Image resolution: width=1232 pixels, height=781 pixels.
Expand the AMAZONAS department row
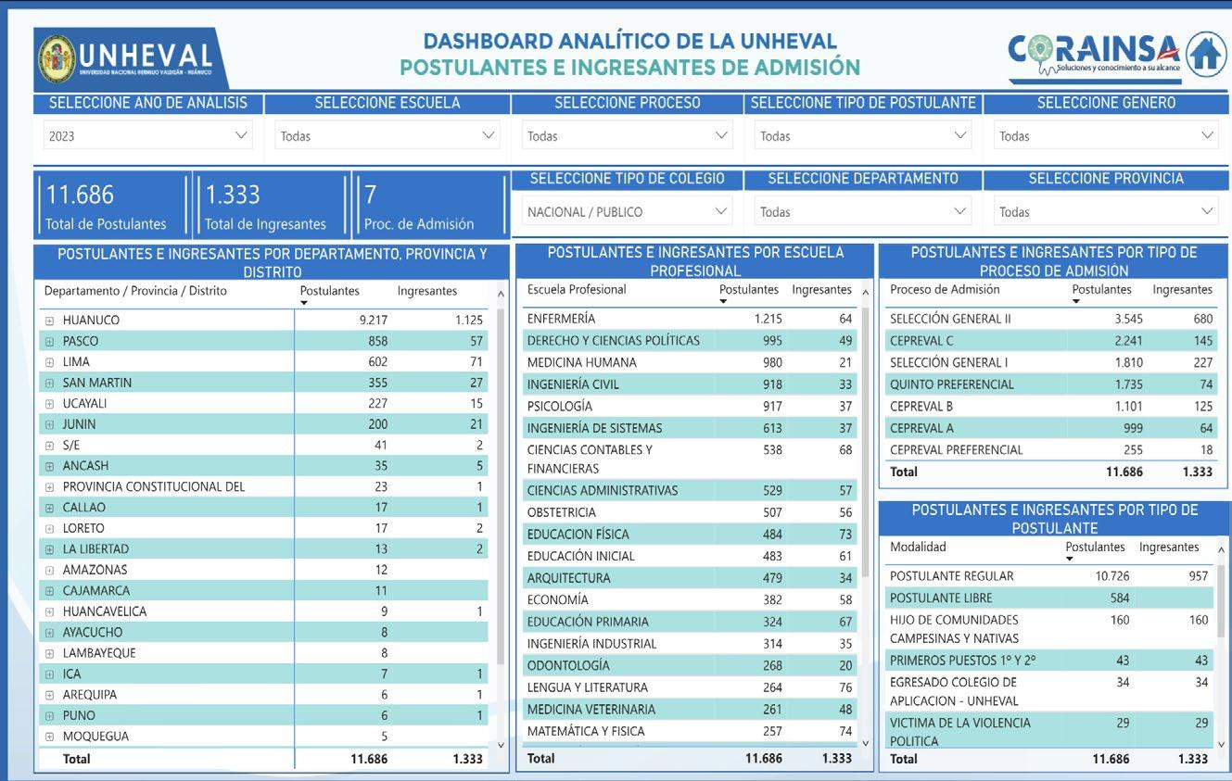[x=50, y=570]
